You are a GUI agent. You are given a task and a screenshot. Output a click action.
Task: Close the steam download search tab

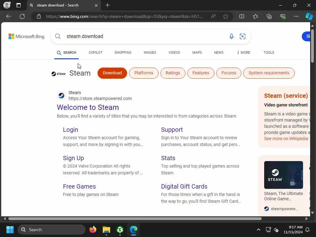tap(96, 5)
